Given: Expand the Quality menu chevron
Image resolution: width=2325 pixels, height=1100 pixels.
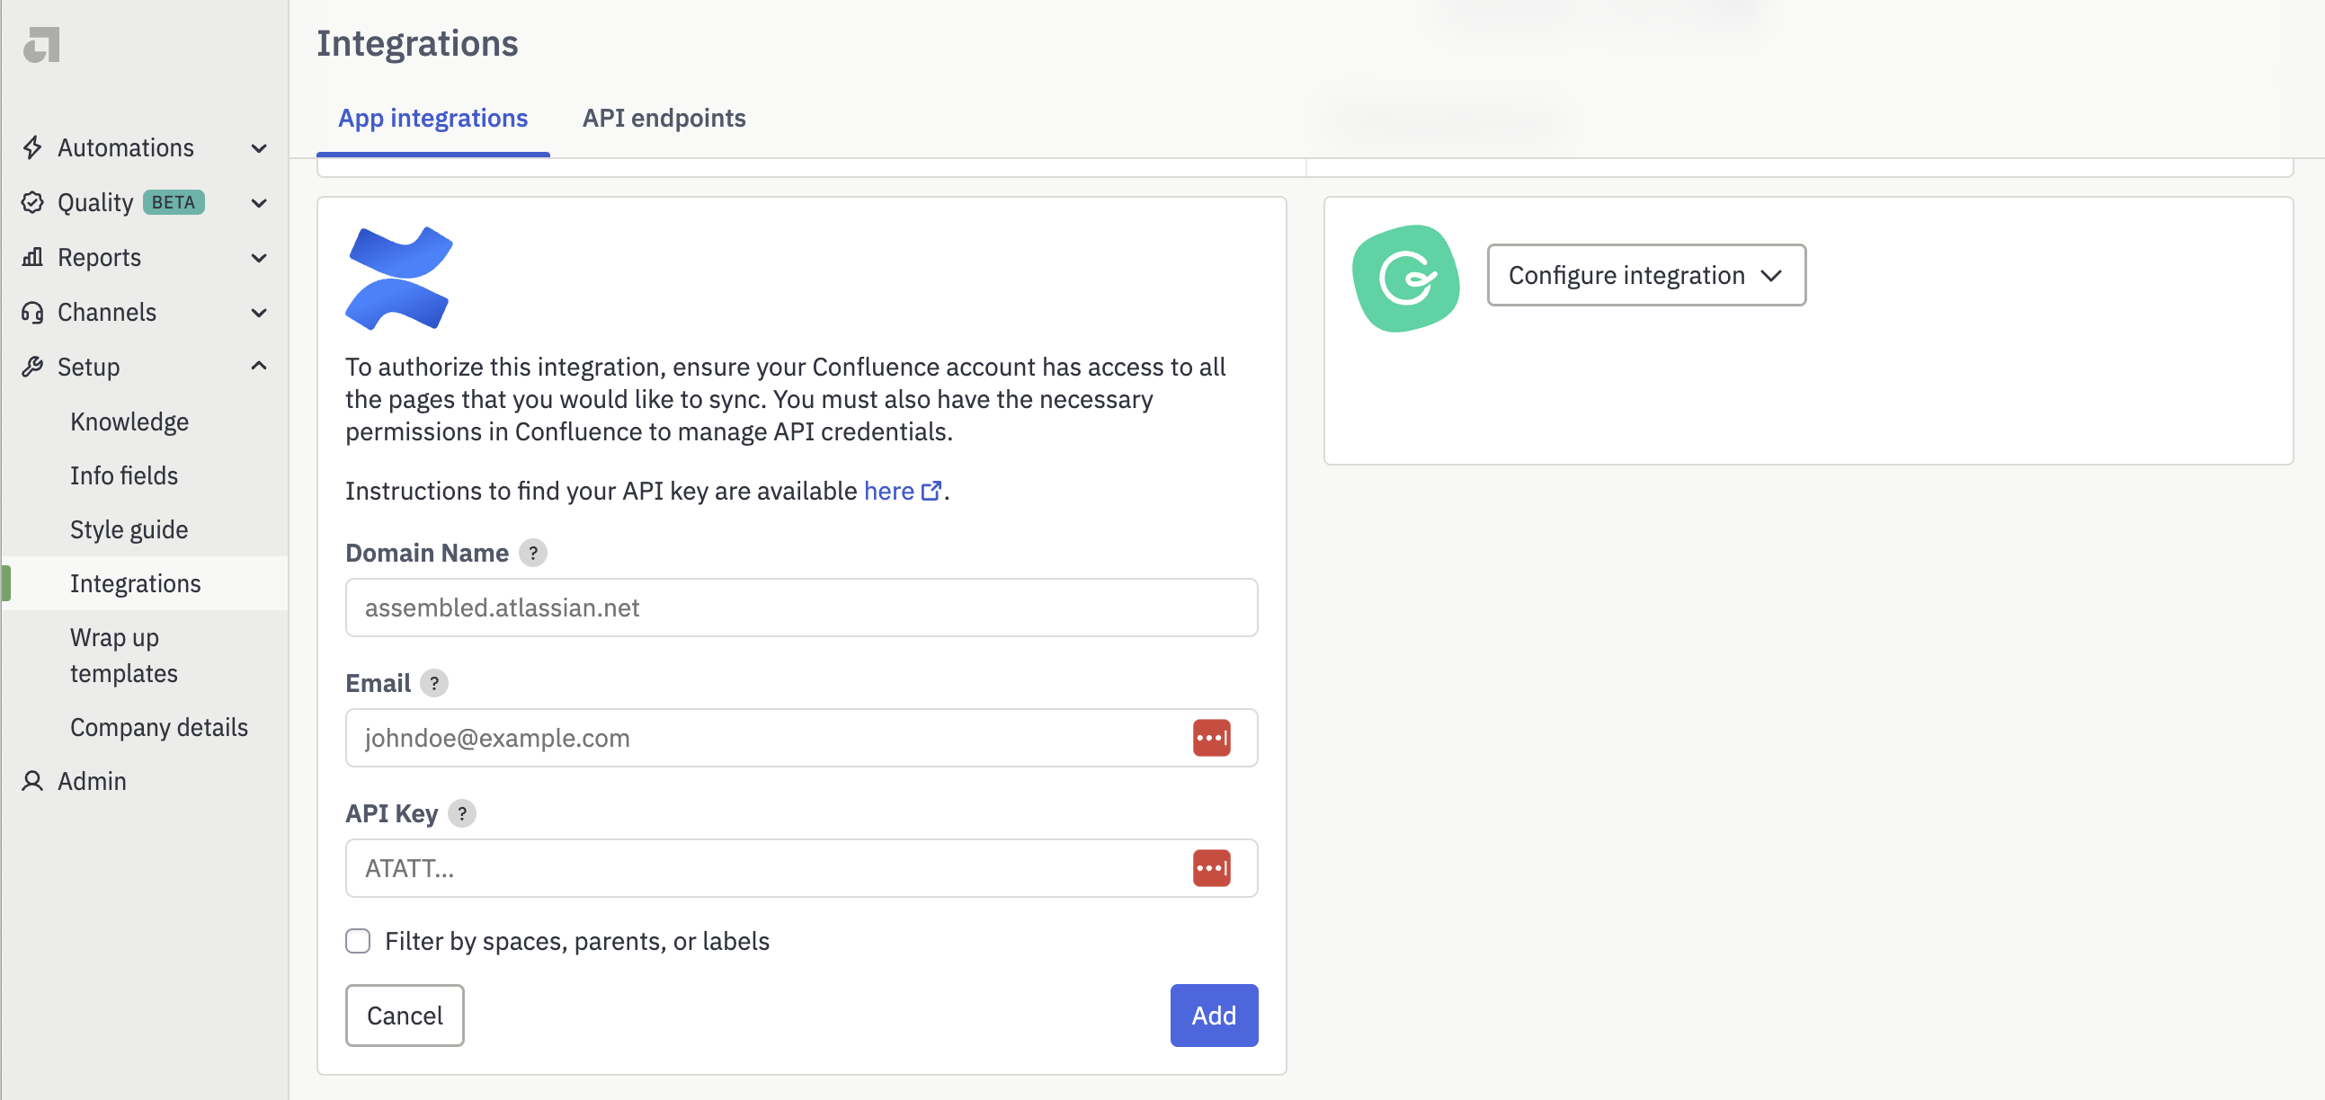Looking at the screenshot, I should pyautogui.click(x=259, y=203).
